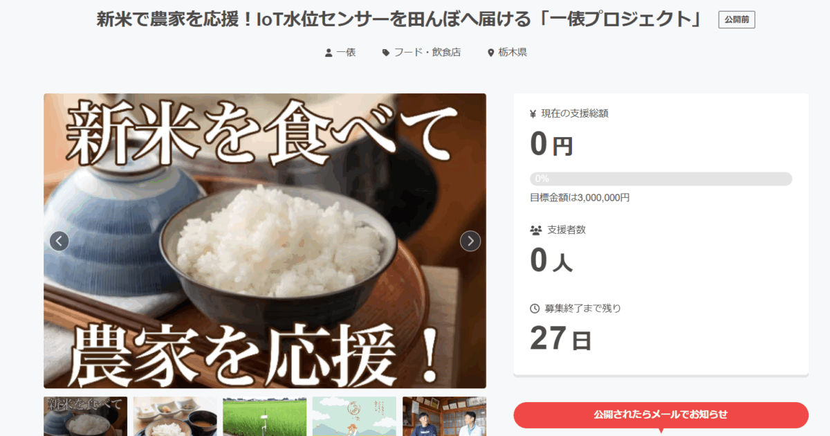Click the location pin icon beside 栃木県
This screenshot has width=830, height=436.
(491, 53)
